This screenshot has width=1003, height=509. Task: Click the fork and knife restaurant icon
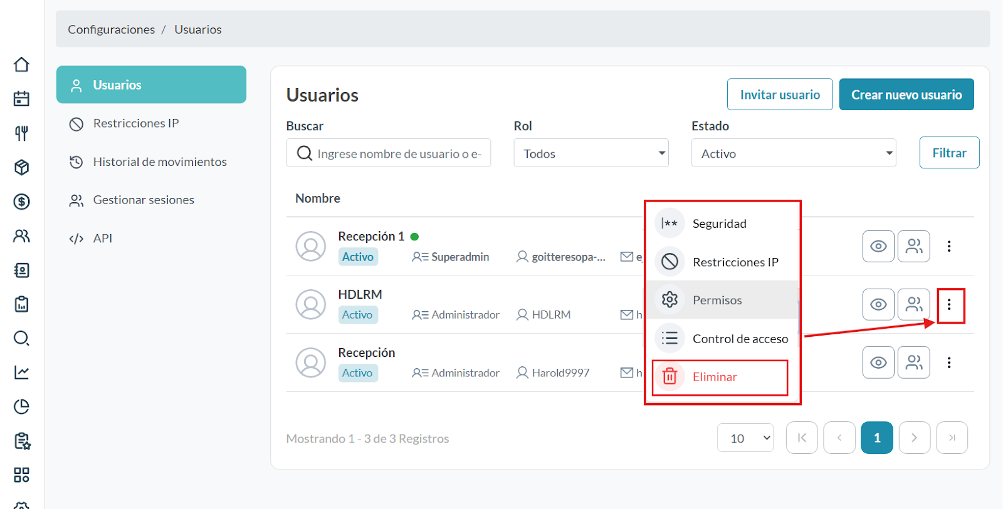pyautogui.click(x=22, y=133)
